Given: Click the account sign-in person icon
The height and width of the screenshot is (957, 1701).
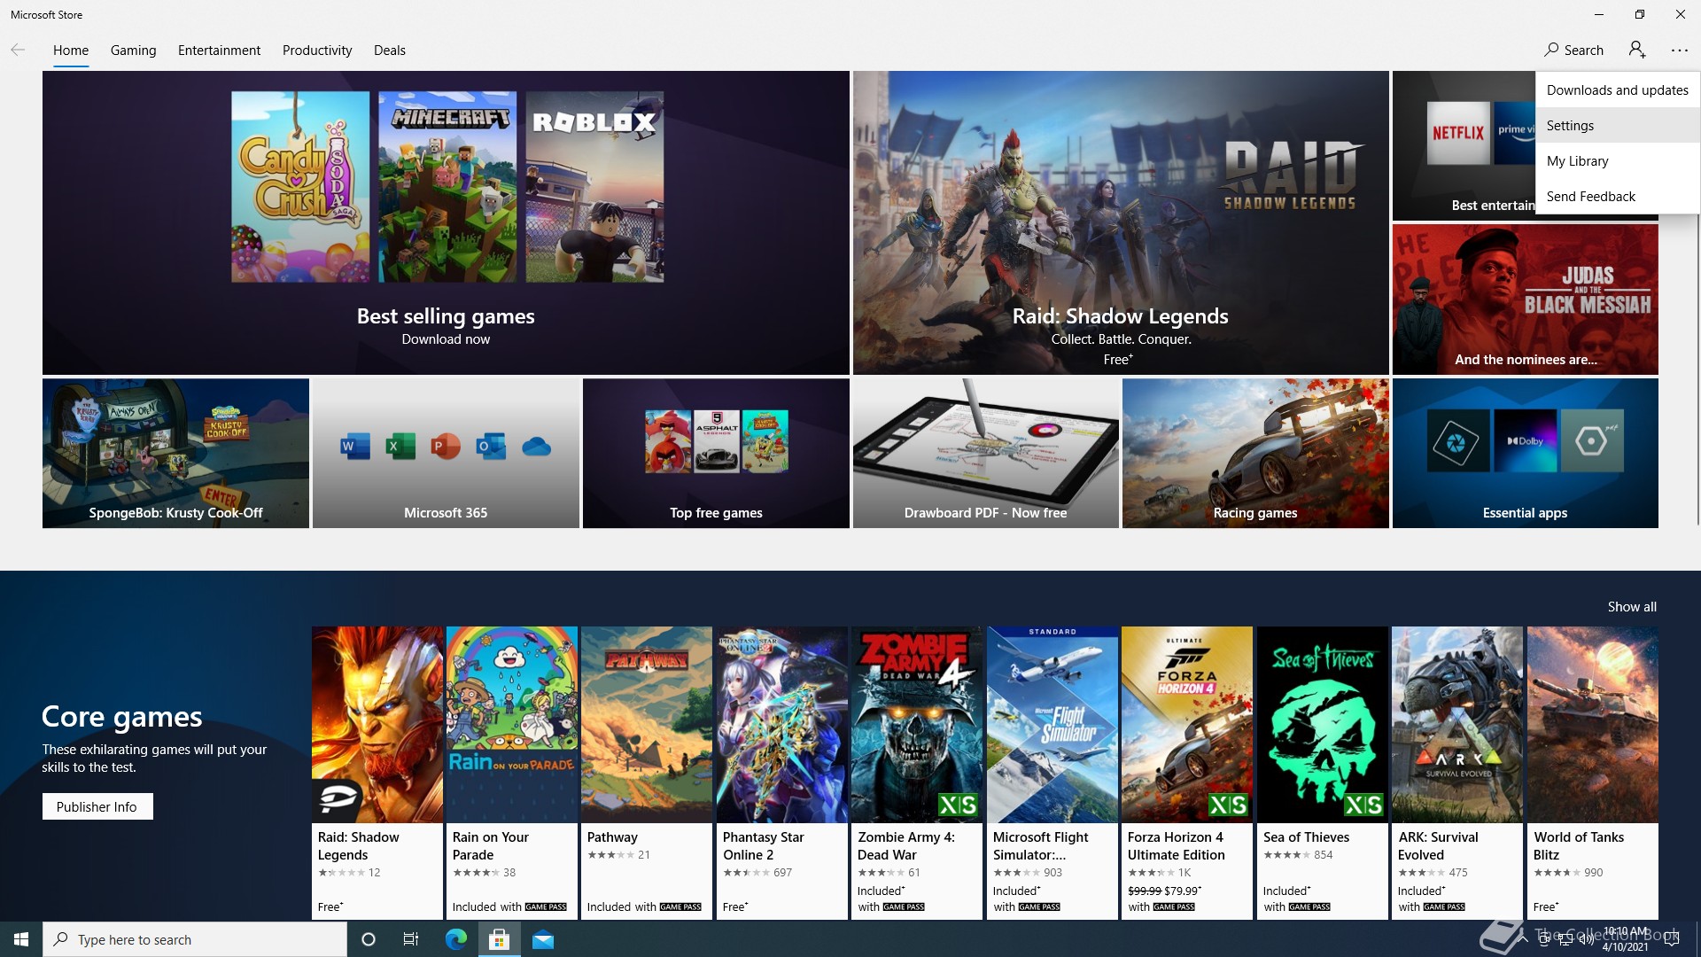Looking at the screenshot, I should coord(1637,50).
